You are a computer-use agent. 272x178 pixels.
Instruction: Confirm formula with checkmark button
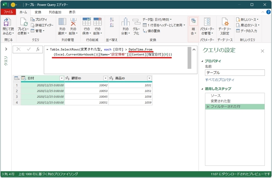(x=29, y=49)
